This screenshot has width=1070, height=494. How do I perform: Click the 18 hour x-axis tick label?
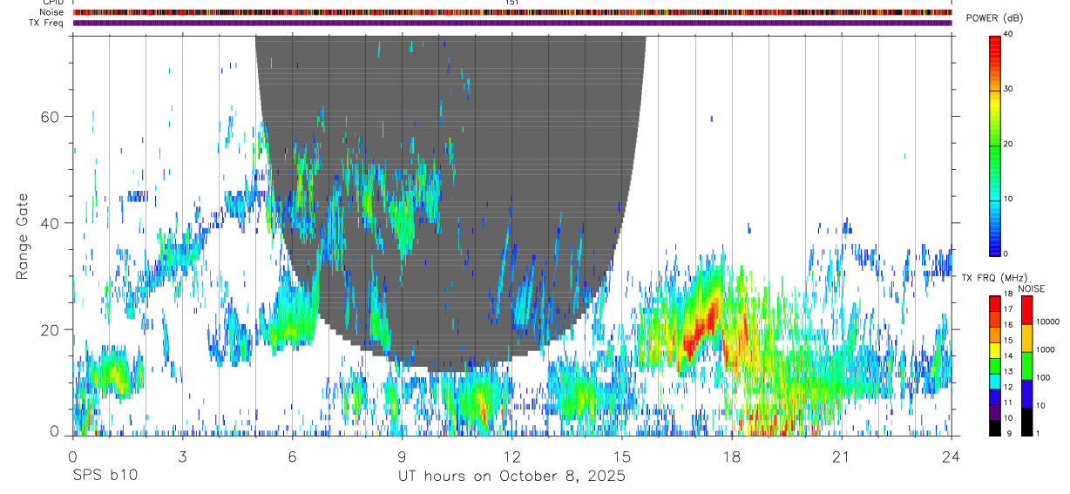click(731, 456)
